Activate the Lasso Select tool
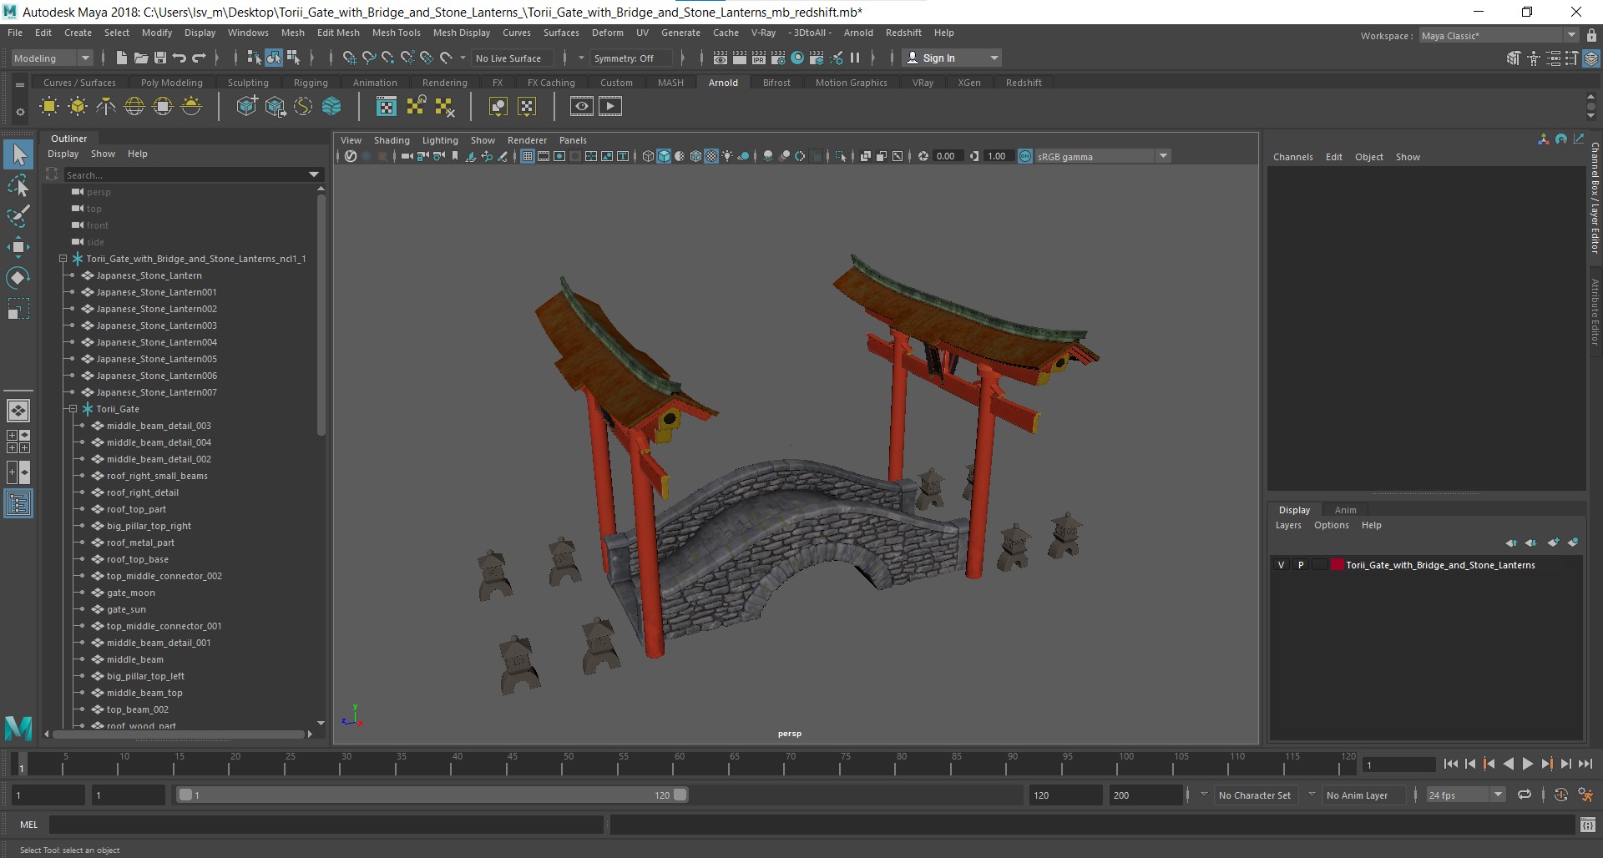The width and height of the screenshot is (1603, 858). point(18,185)
